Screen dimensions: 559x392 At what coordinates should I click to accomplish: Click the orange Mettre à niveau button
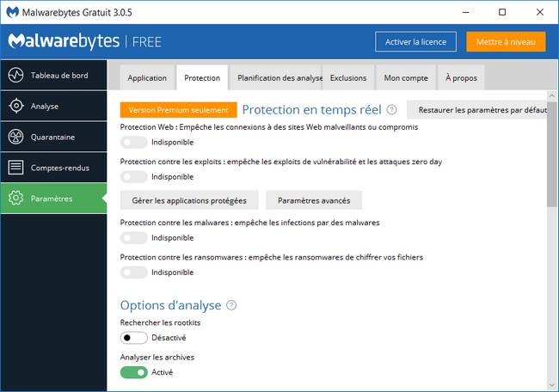[506, 42]
